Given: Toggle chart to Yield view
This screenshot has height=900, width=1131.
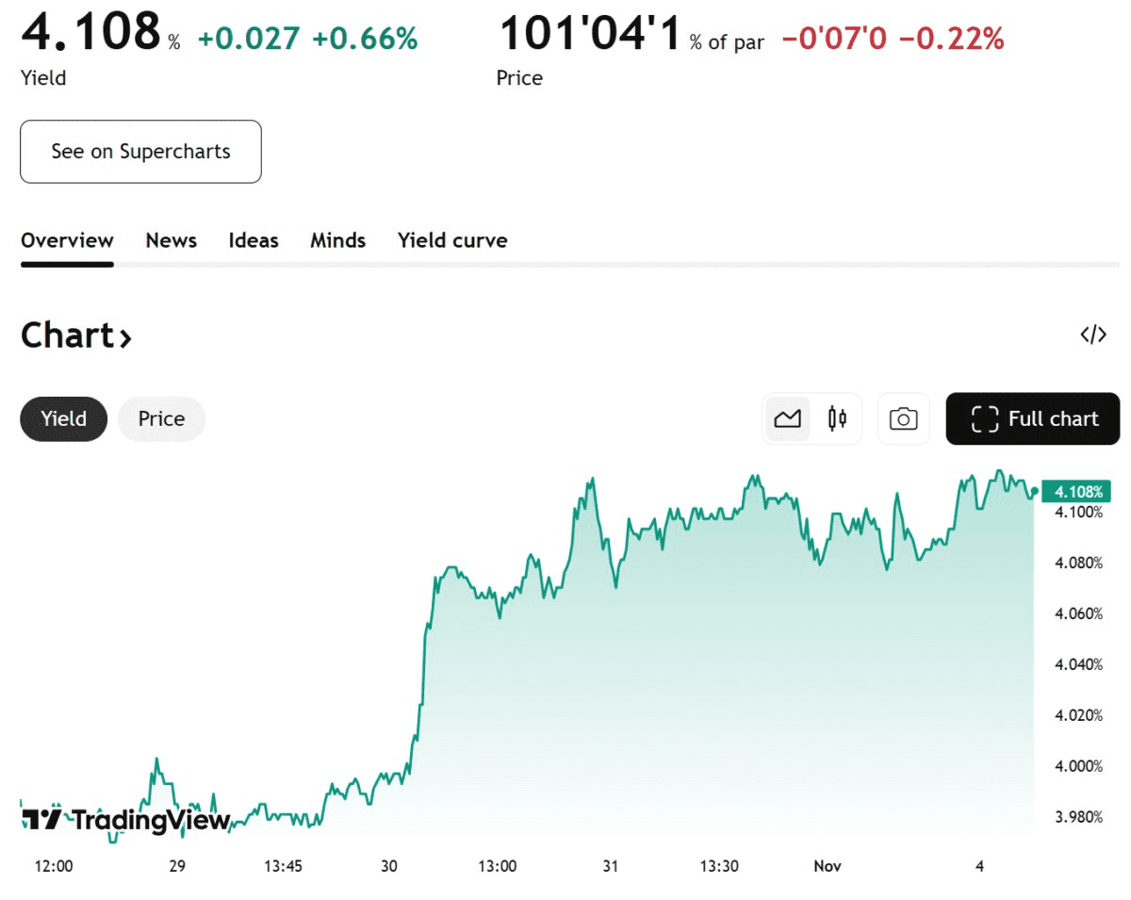Looking at the screenshot, I should pos(64,418).
